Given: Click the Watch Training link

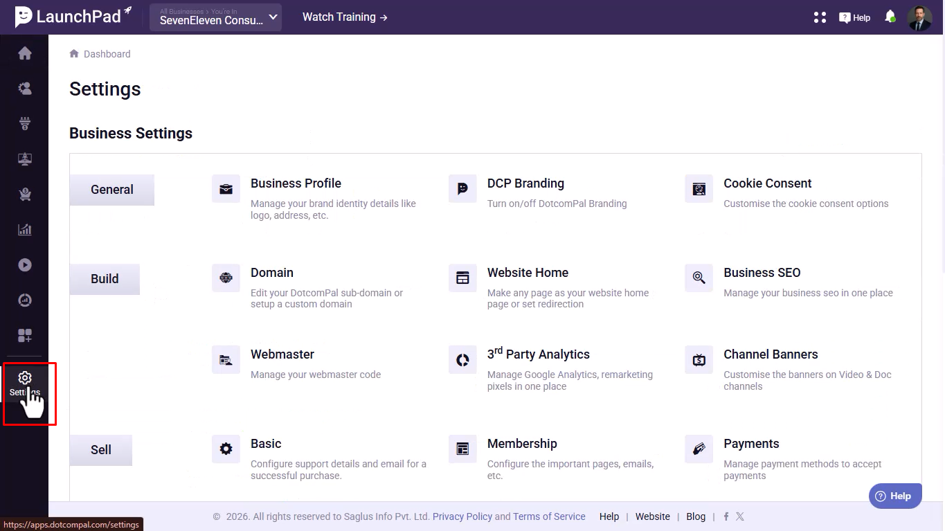Looking at the screenshot, I should (x=345, y=17).
